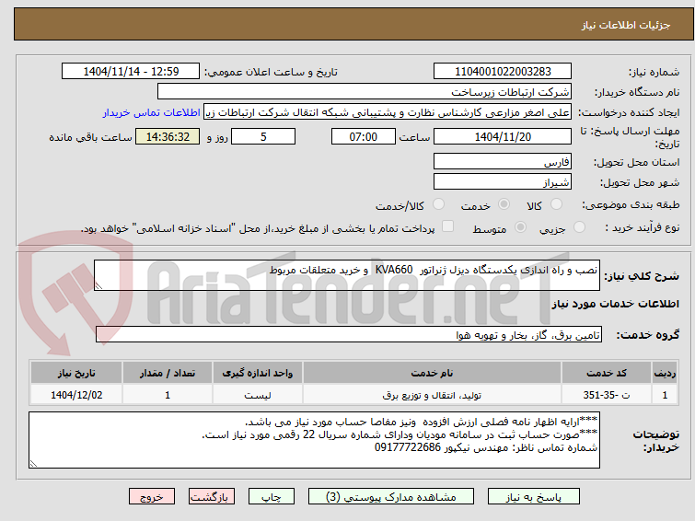Click the 'اطلاعات خدمات مورد نیاز' section title
The image size is (695, 521).
615,304
